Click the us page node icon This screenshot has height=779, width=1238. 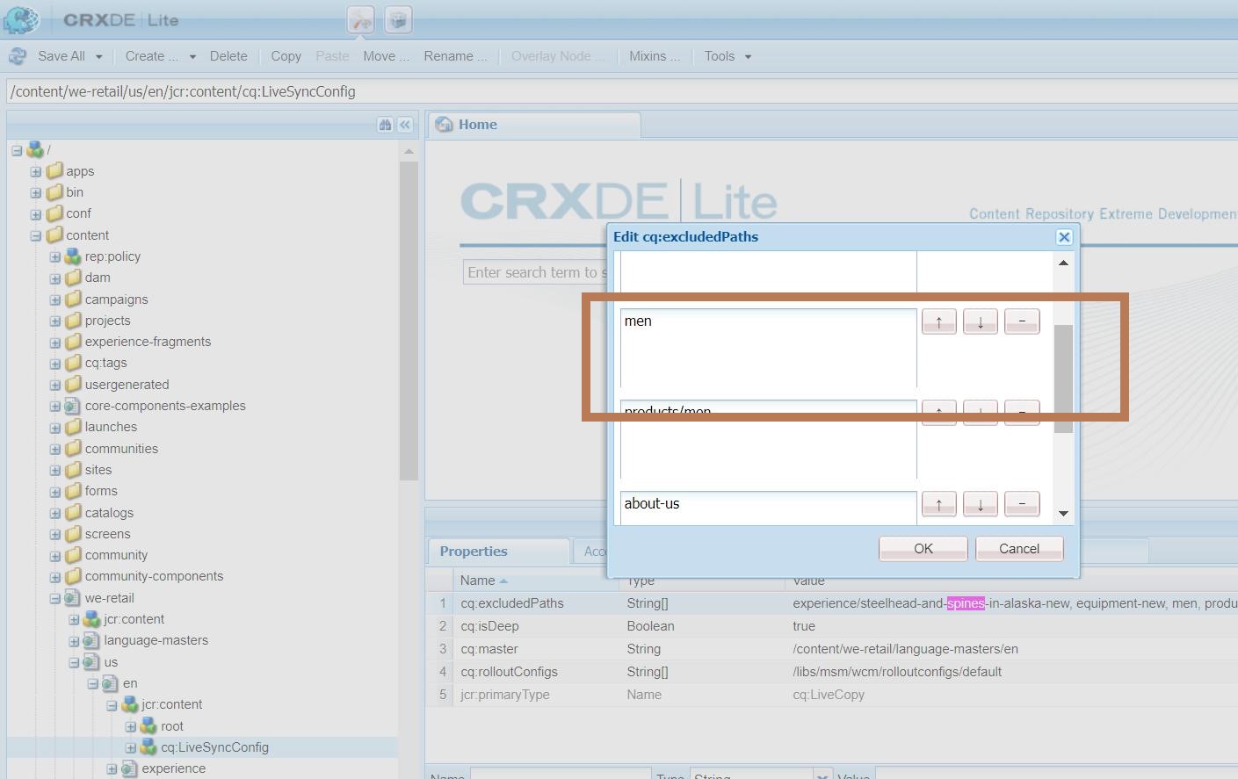pos(92,662)
